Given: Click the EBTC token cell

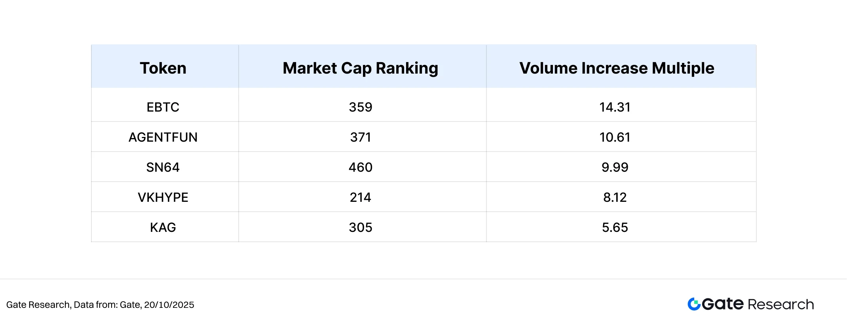Looking at the screenshot, I should pyautogui.click(x=163, y=107).
